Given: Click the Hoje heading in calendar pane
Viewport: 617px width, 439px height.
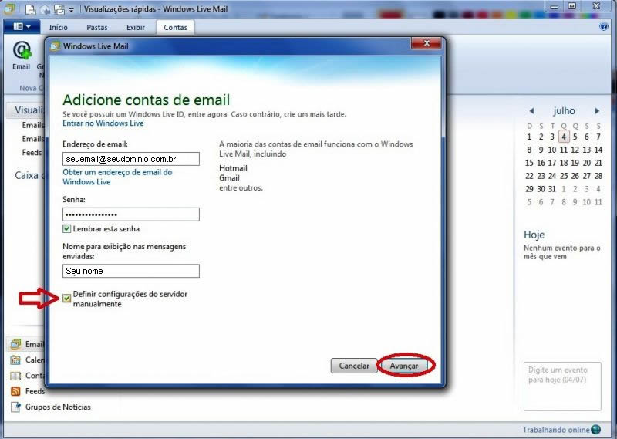Looking at the screenshot, I should pyautogui.click(x=534, y=235).
